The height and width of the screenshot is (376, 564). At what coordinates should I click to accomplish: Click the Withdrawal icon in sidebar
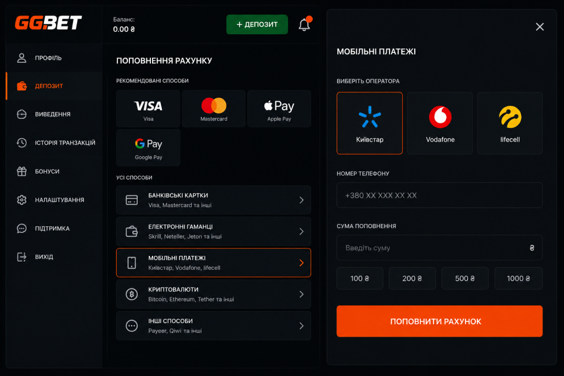[x=21, y=115]
